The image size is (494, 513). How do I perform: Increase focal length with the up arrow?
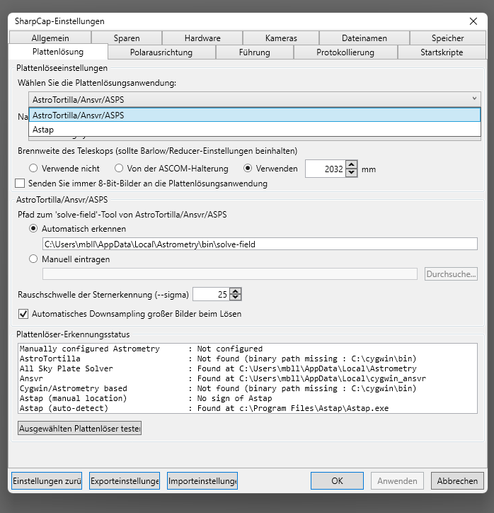[351, 164]
